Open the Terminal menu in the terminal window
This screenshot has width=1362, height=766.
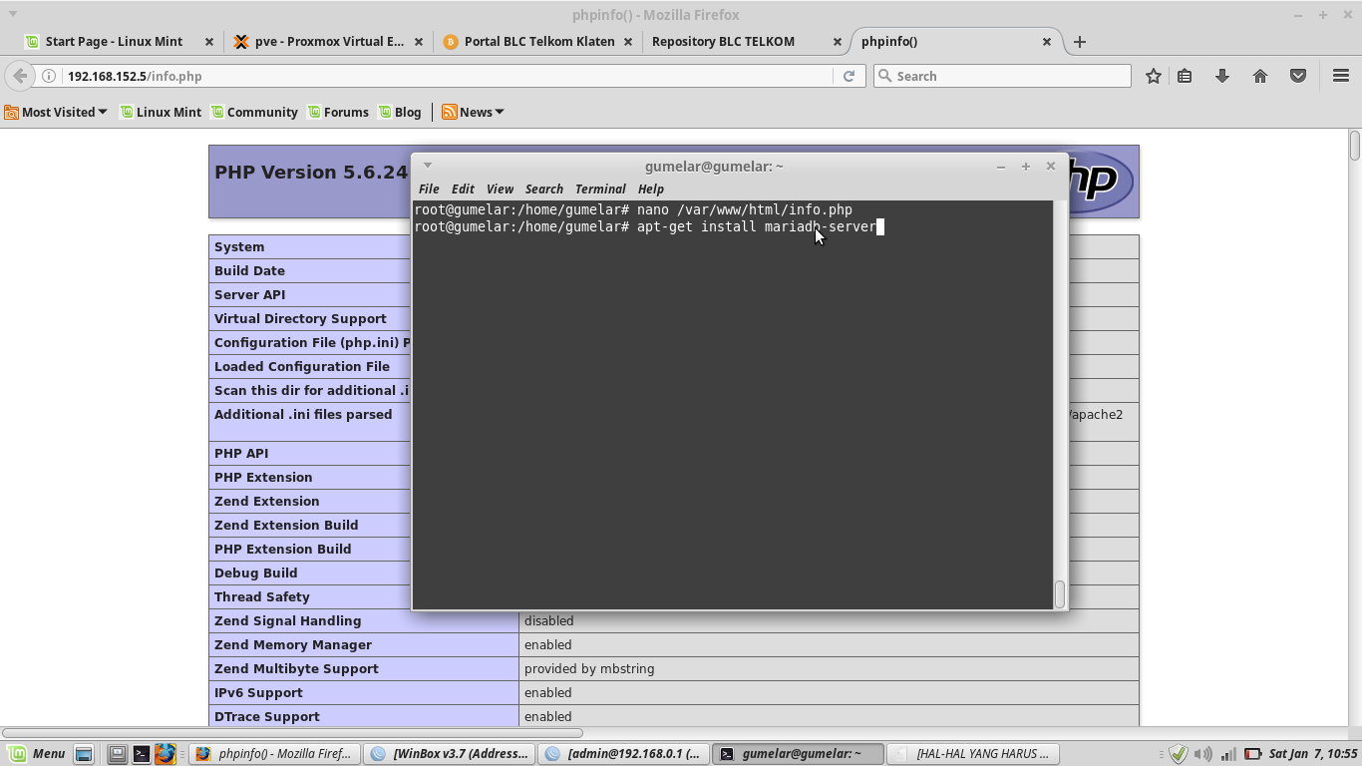coord(599,189)
